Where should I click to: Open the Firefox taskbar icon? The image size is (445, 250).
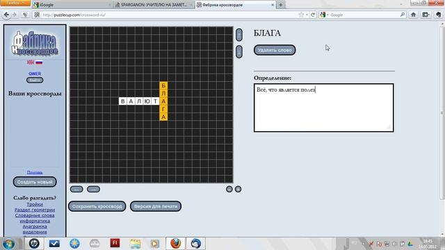176,244
